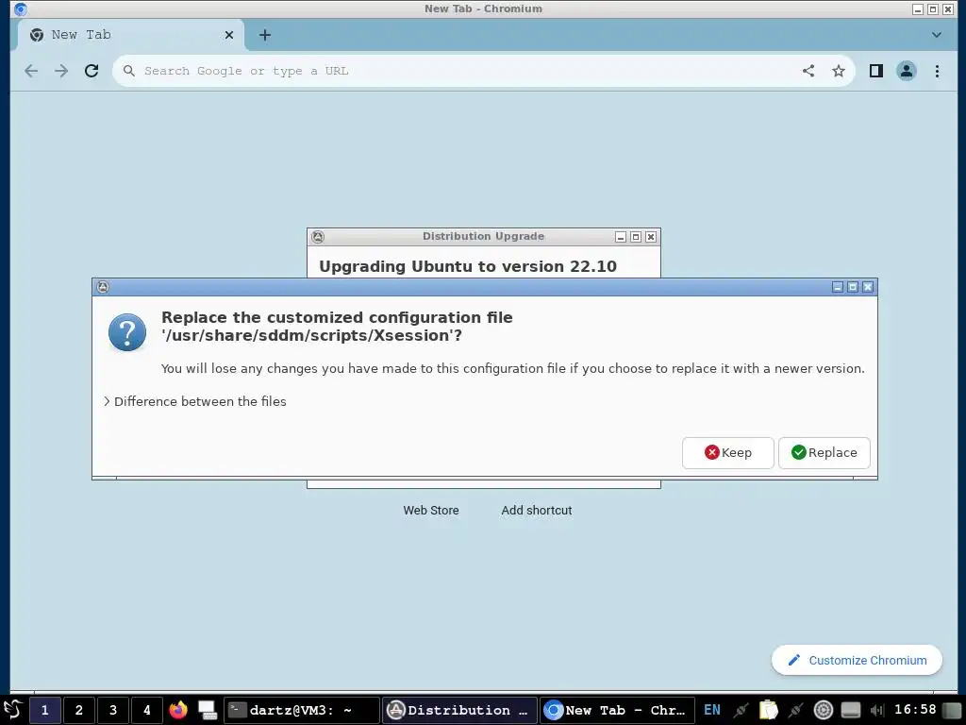Close the New Tab tab
The height and width of the screenshot is (725, 966).
tap(229, 35)
